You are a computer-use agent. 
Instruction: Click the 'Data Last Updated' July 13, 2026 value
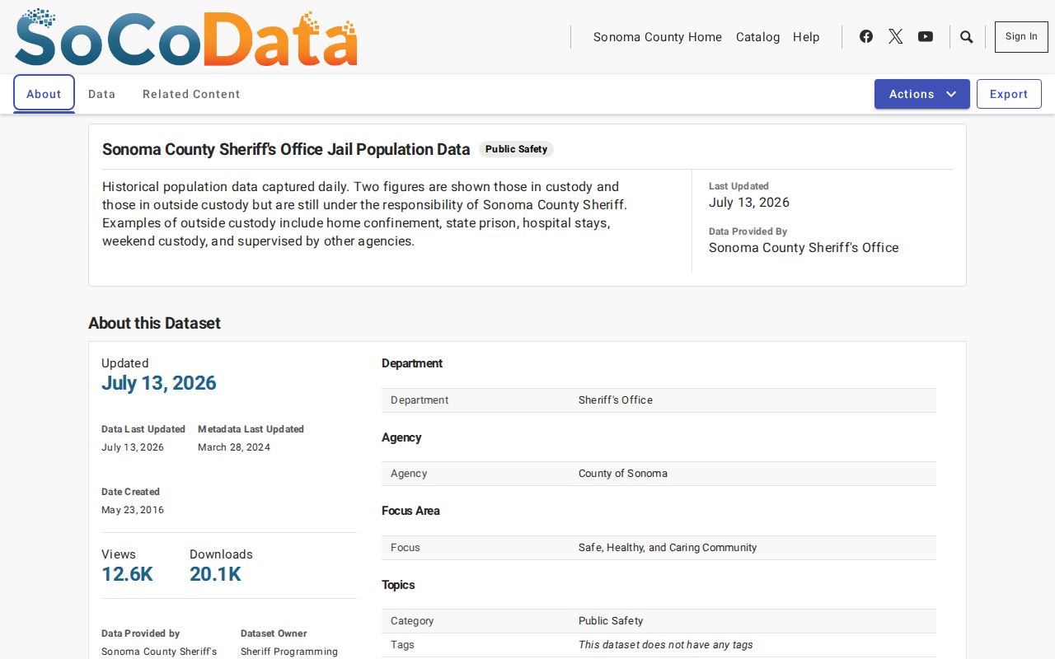(133, 447)
